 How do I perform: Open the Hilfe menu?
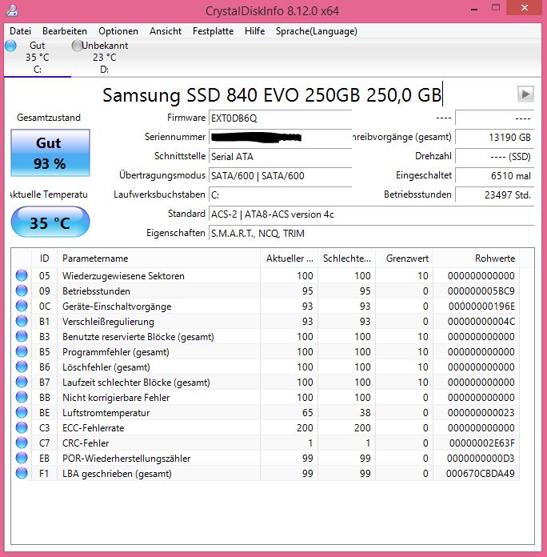click(254, 31)
